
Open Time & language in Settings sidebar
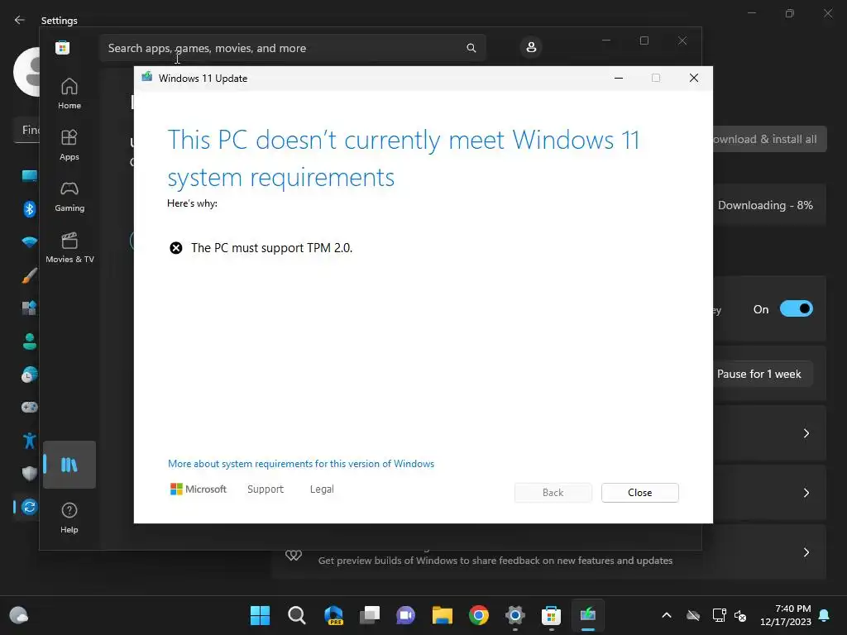(29, 375)
